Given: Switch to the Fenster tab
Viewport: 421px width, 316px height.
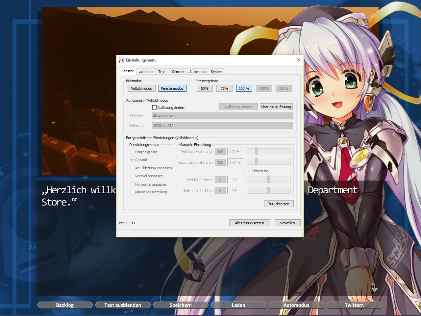Looking at the screenshot, I should [x=127, y=71].
